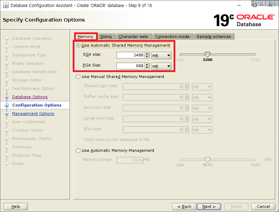
Task: Open the Database Options step link
Action: (x=30, y=97)
